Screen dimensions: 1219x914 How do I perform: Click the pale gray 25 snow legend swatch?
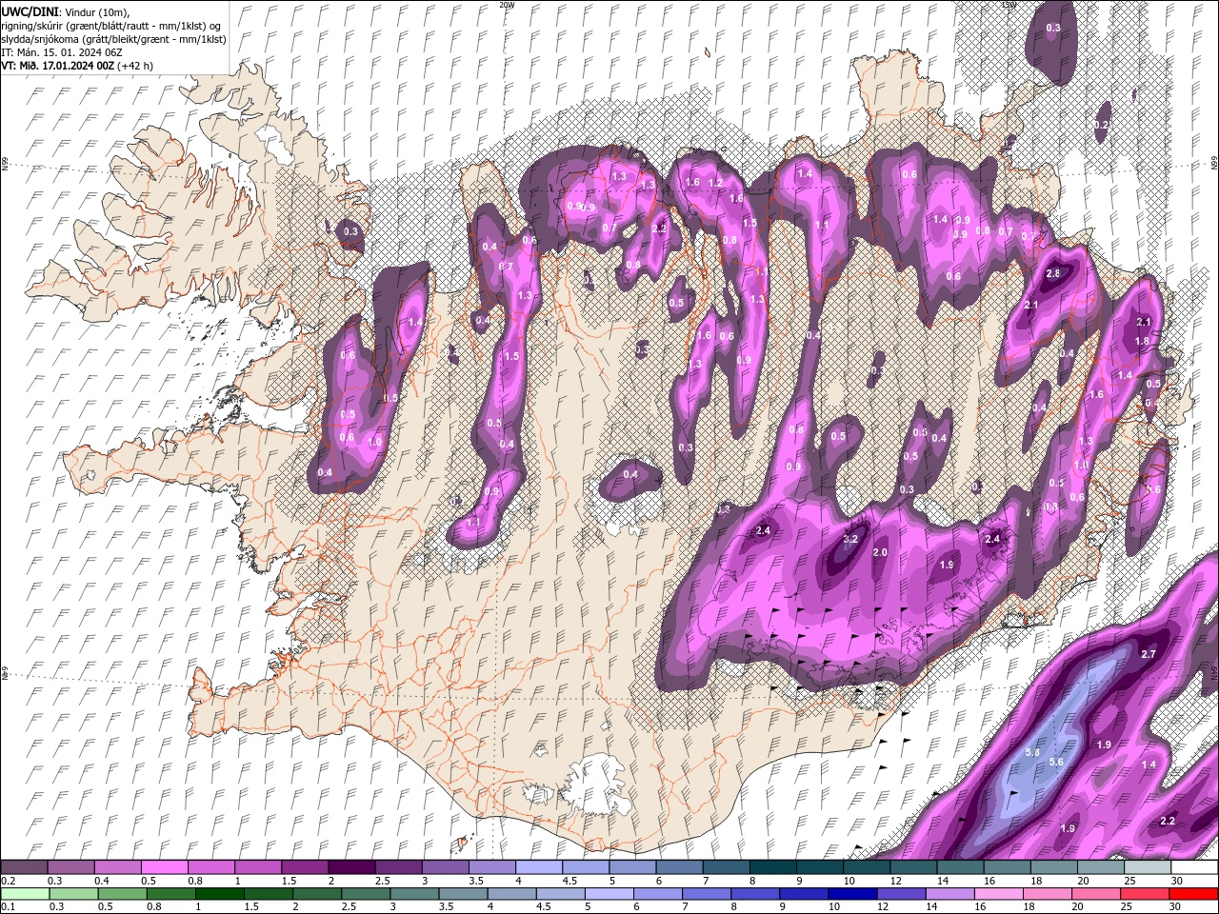pos(1148,867)
